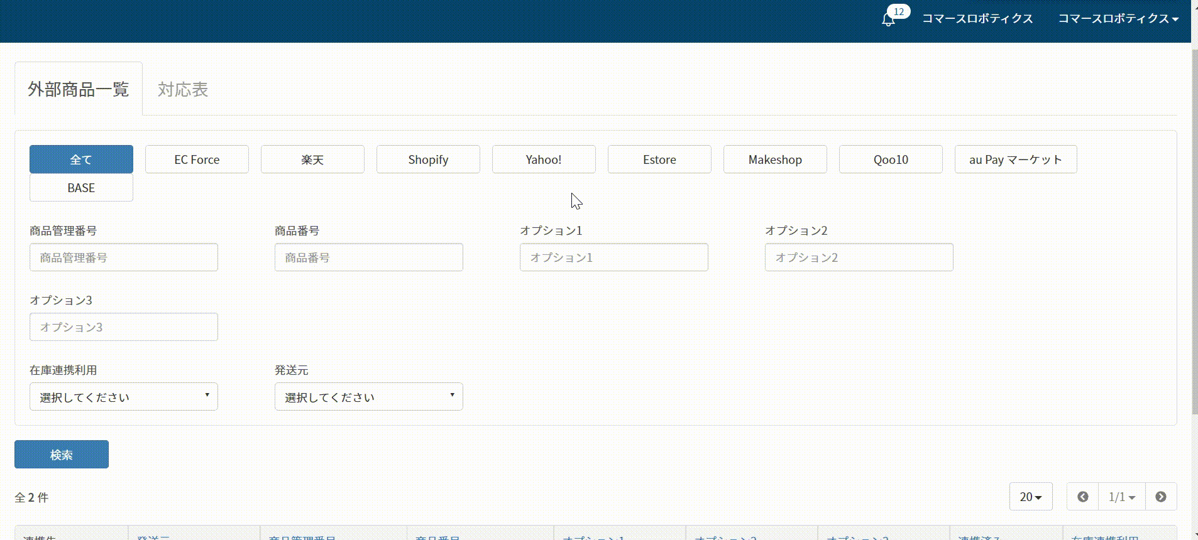Click the 全 2 件 result count

coord(31,497)
